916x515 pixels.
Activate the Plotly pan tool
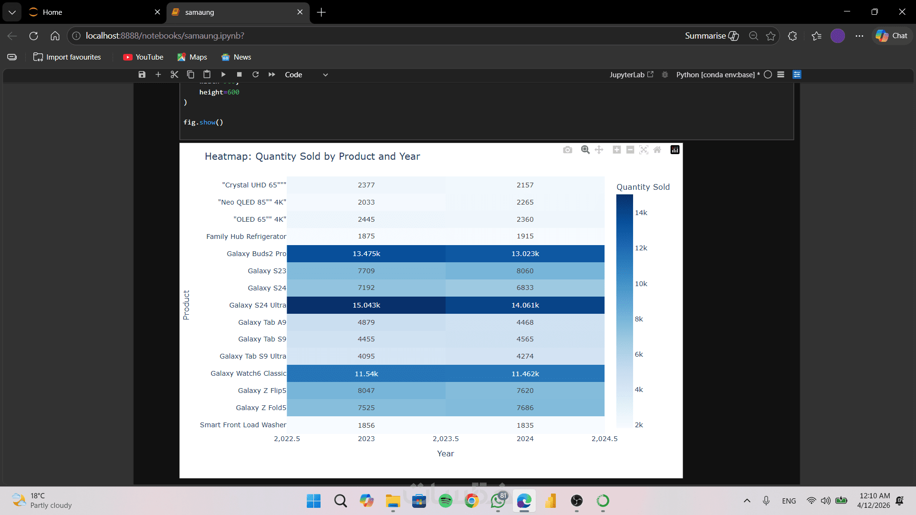pyautogui.click(x=599, y=150)
